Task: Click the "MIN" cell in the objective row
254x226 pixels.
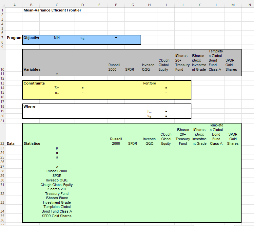Action: 57,38
